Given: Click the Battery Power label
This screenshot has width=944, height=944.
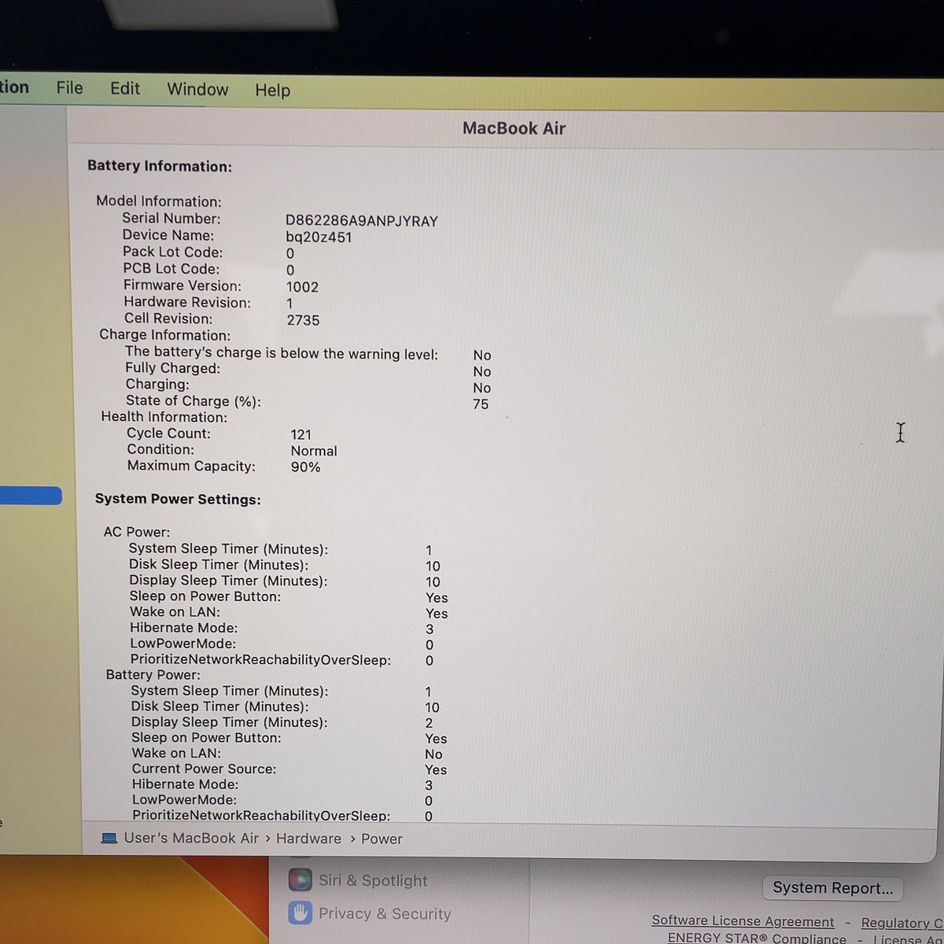Looking at the screenshot, I should (153, 674).
